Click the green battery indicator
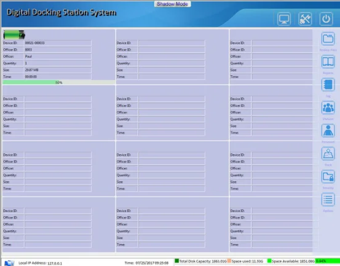 pyautogui.click(x=14, y=34)
